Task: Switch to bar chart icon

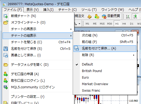Action: (x=128, y=17)
